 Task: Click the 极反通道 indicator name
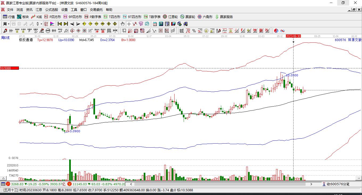click(x=26, y=40)
